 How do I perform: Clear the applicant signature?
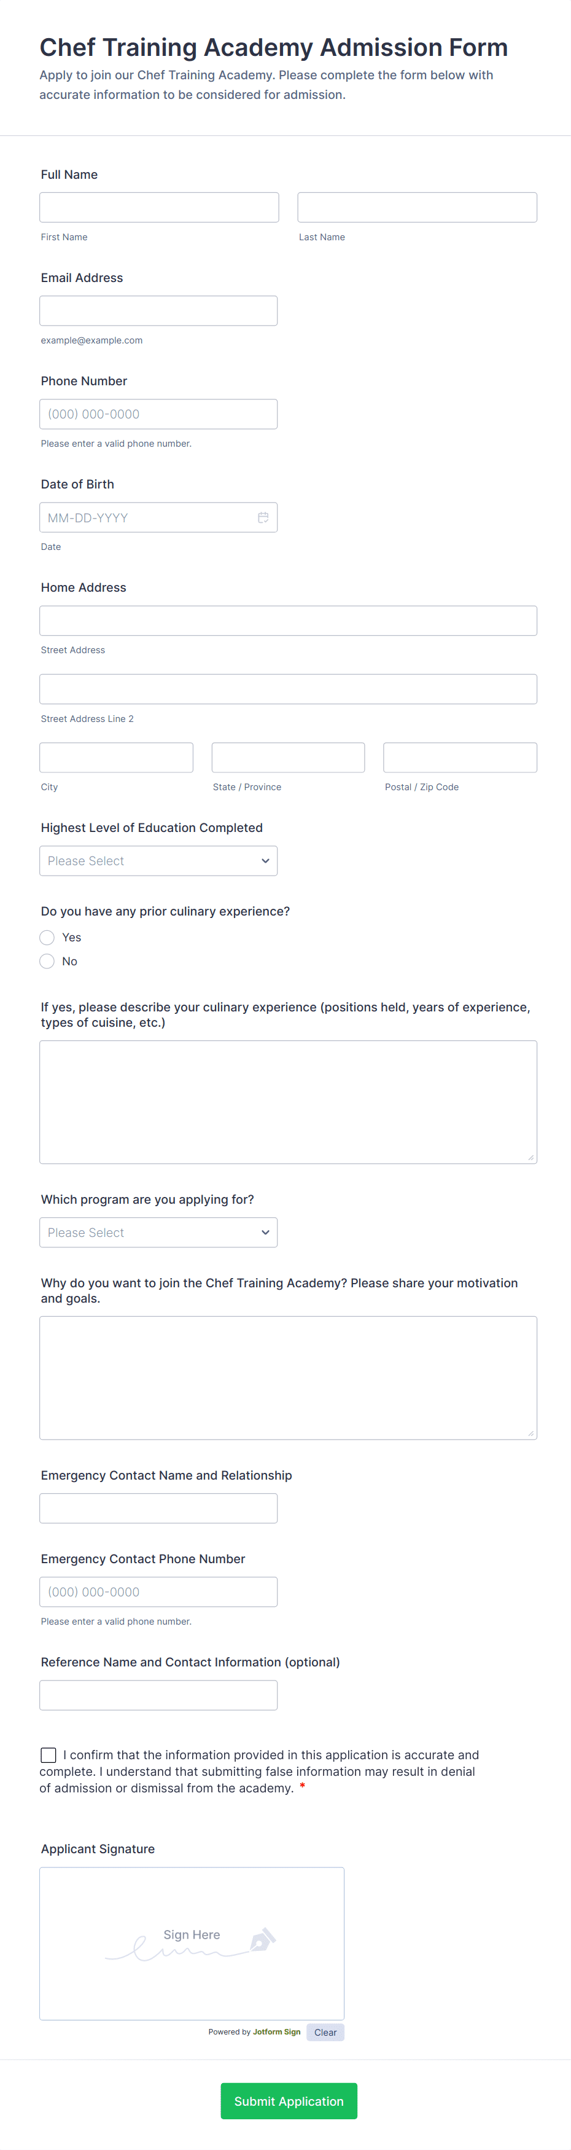click(x=325, y=2032)
